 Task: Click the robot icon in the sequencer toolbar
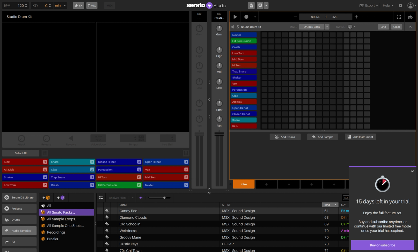pos(410,17)
